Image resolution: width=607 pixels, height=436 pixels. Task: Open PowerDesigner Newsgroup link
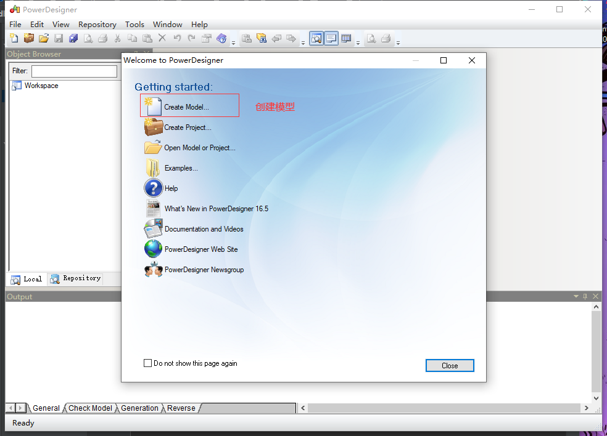click(x=204, y=269)
